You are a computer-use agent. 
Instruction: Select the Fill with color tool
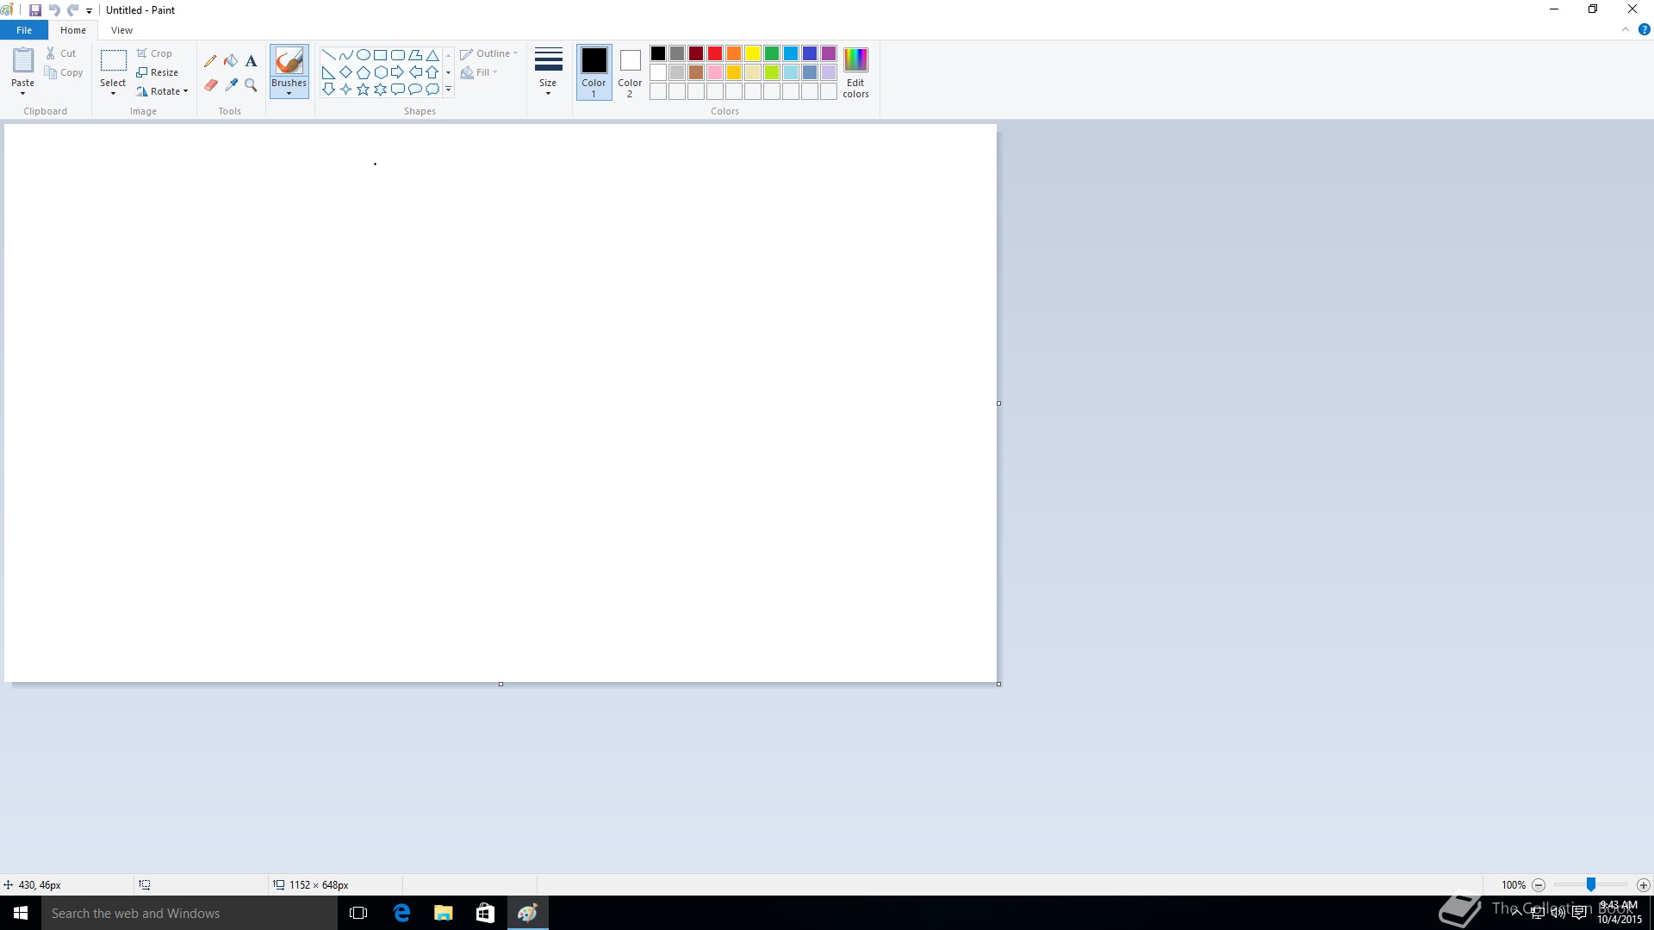(231, 61)
